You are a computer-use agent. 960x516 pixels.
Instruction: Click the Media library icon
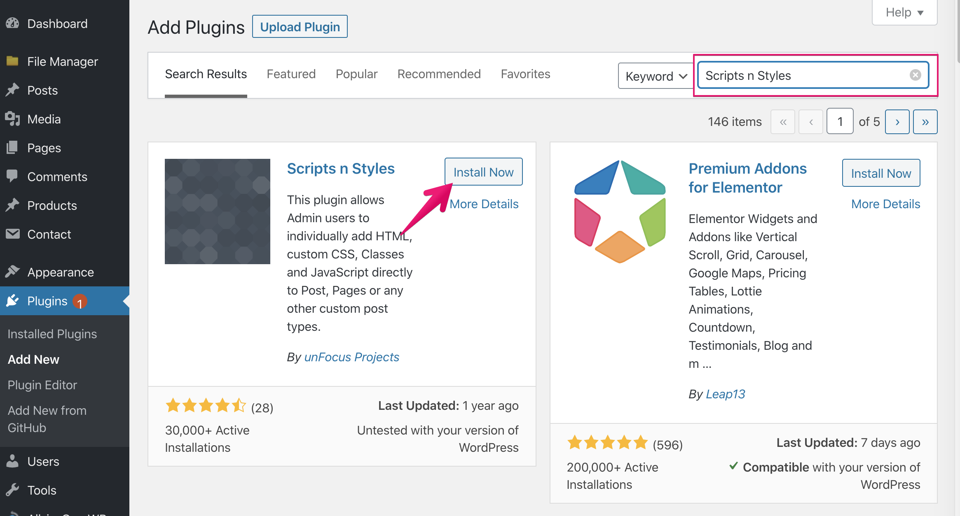(13, 119)
